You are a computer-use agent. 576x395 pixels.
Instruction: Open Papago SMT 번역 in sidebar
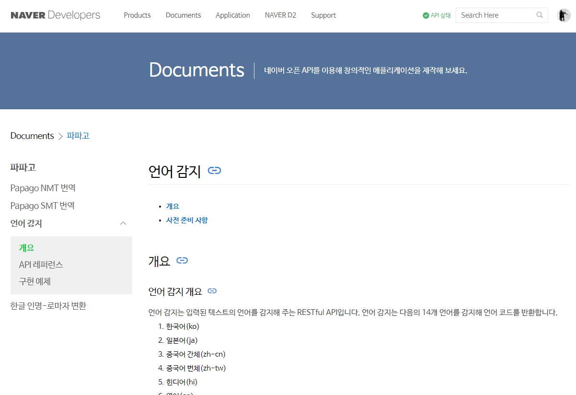click(x=43, y=206)
